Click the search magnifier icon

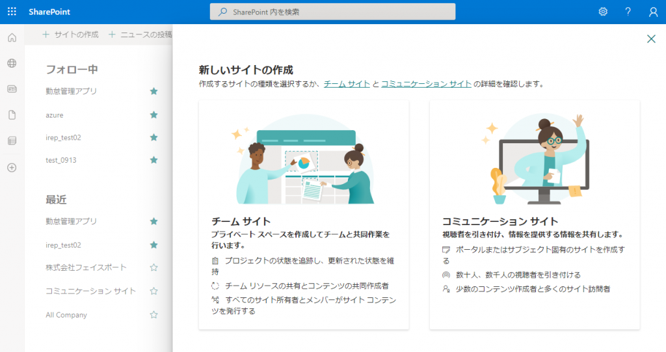tap(222, 12)
